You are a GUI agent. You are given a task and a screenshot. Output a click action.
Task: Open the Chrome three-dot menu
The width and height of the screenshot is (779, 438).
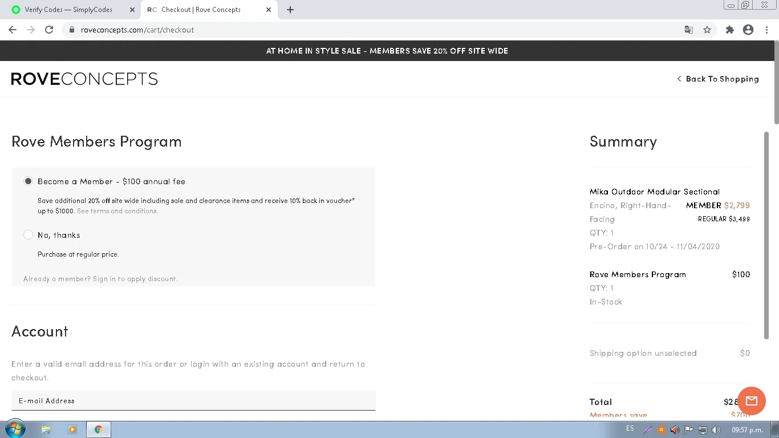pyautogui.click(x=766, y=30)
